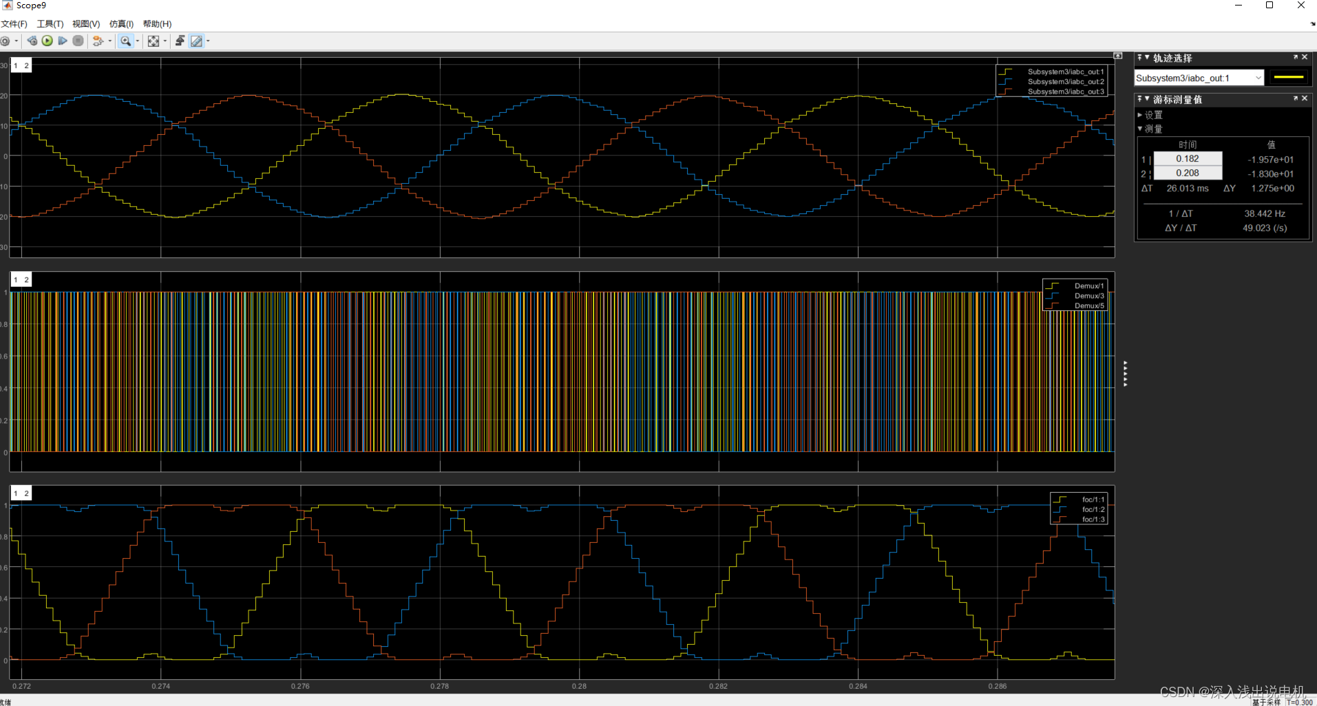Open the highlight block dropdown arrow

110,41
